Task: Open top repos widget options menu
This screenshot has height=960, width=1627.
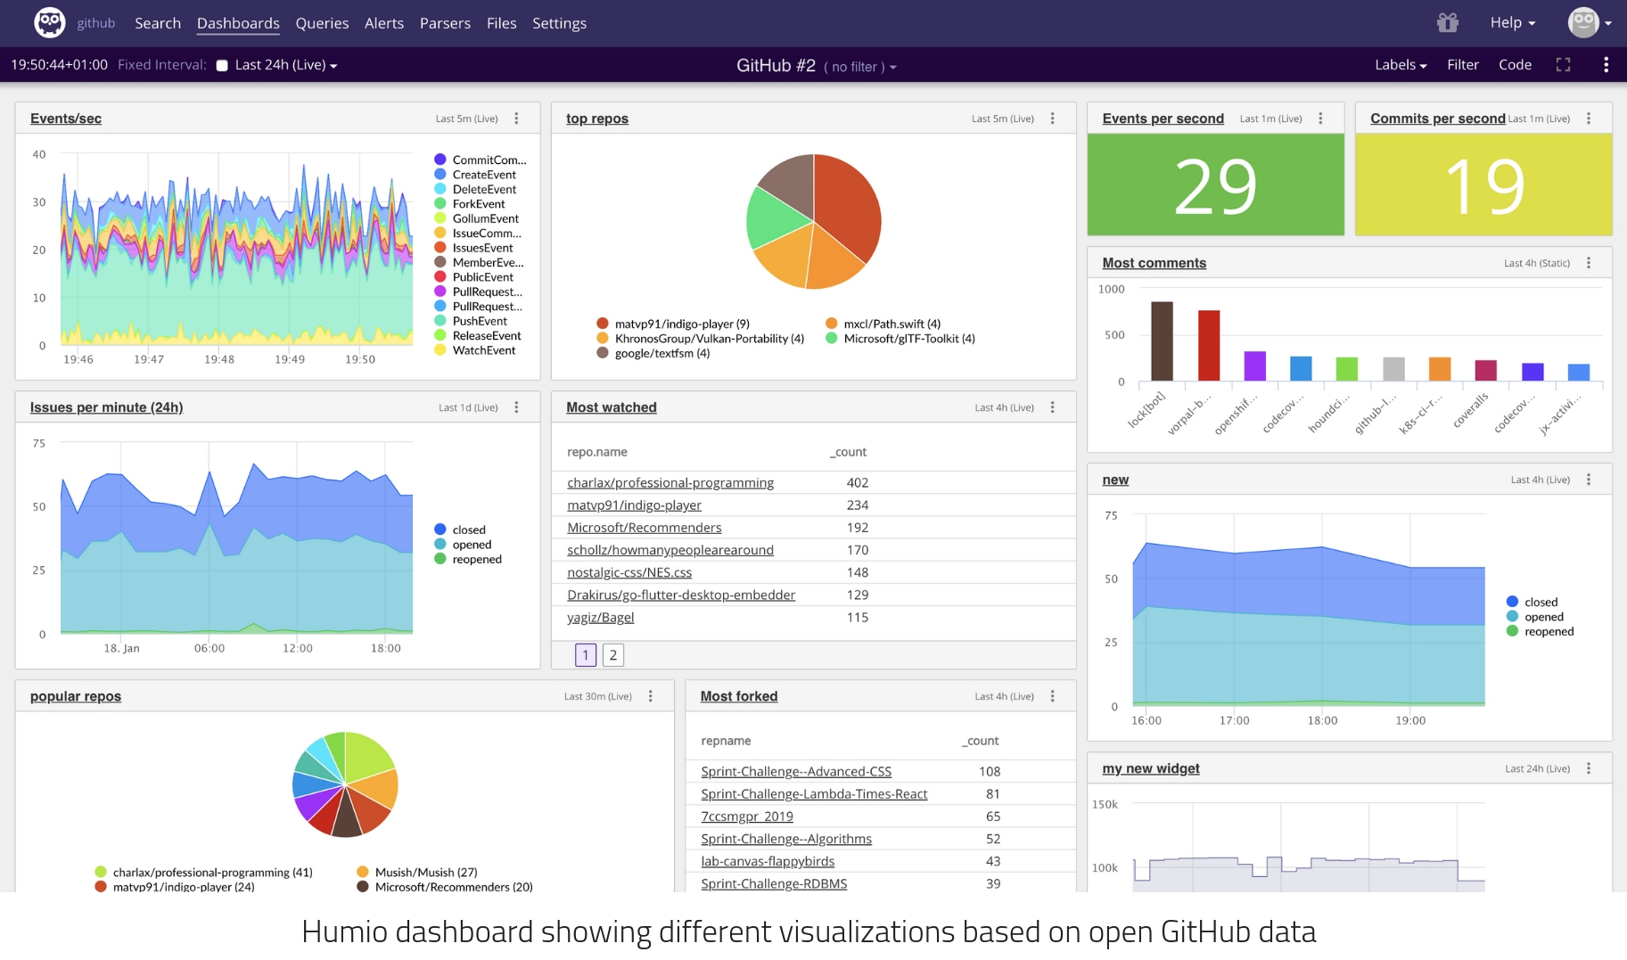Action: coord(1052,119)
